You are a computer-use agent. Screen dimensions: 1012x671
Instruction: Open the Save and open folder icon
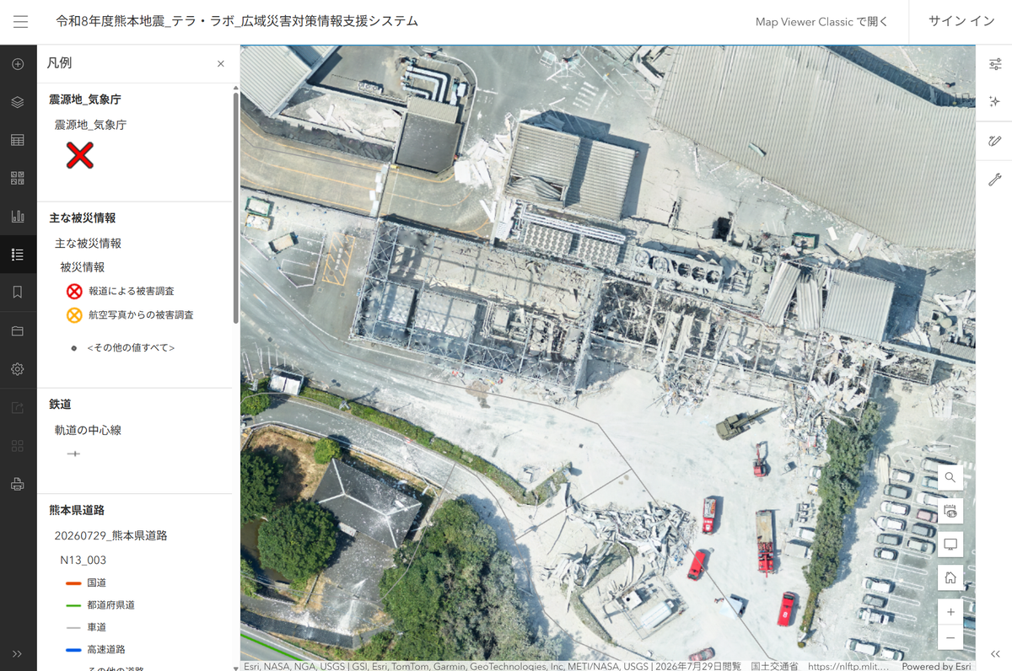[x=18, y=331]
